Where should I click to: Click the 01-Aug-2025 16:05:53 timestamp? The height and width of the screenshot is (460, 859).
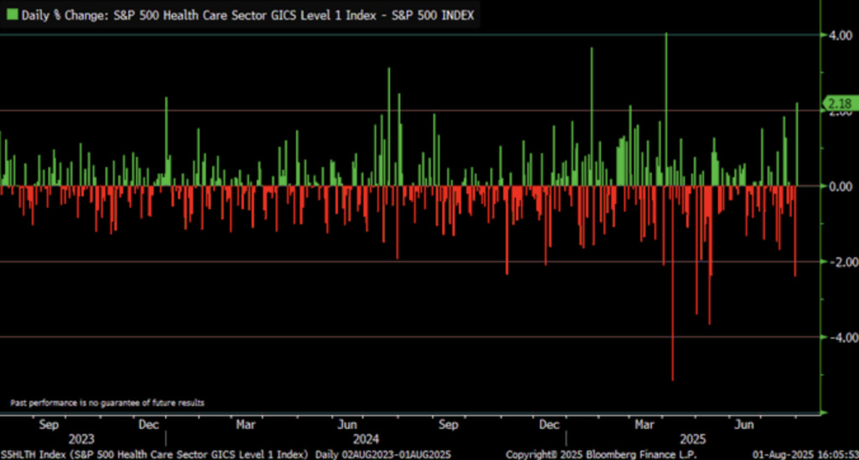[802, 454]
